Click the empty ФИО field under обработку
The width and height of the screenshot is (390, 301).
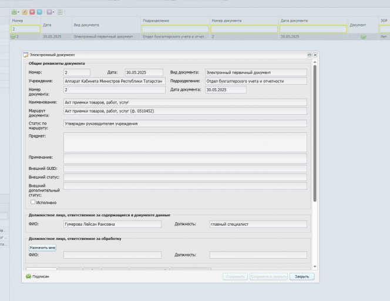(112, 255)
